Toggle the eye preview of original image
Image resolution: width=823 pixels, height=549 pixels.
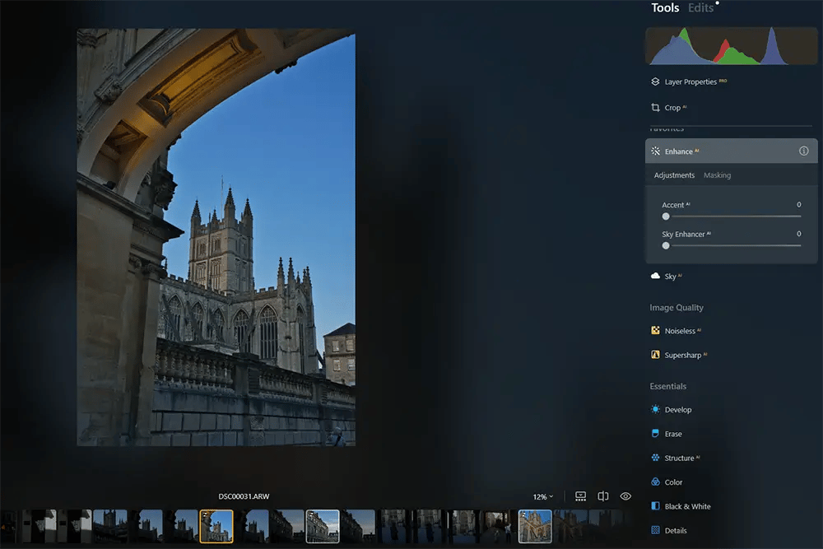click(x=625, y=496)
